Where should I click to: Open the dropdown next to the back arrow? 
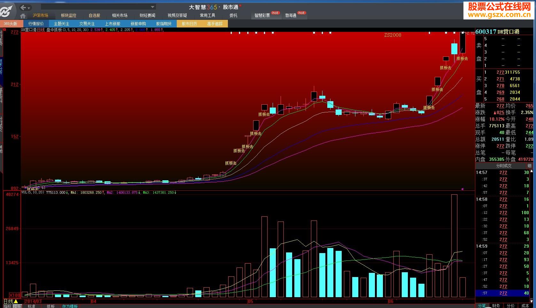pos(29,8)
